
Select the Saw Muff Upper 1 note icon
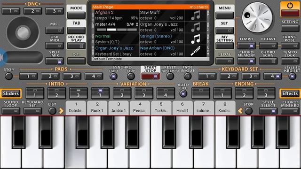pos(196,15)
